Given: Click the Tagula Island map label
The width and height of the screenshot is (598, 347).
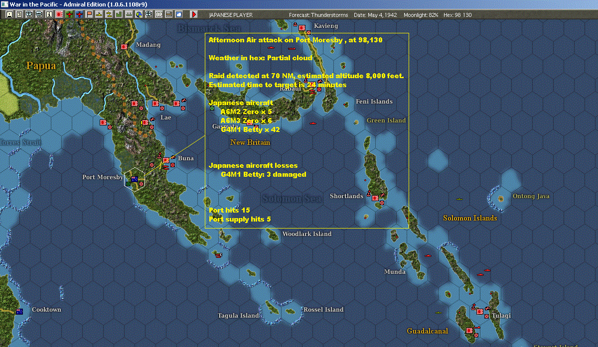Looking at the screenshot, I should 238,316.
